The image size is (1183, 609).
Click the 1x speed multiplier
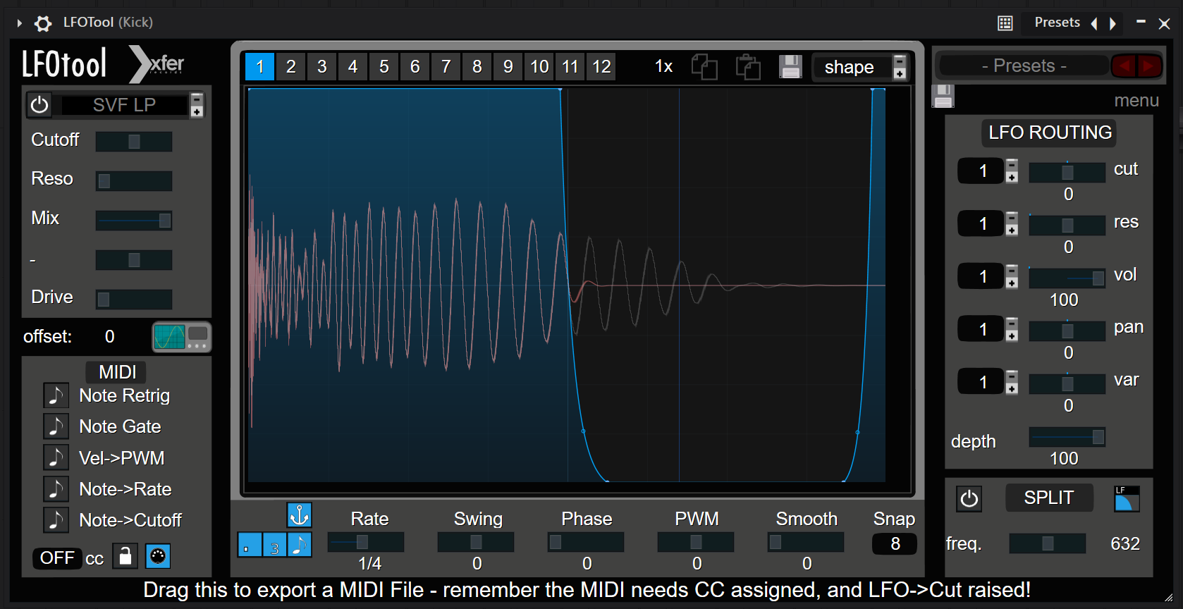click(x=663, y=66)
